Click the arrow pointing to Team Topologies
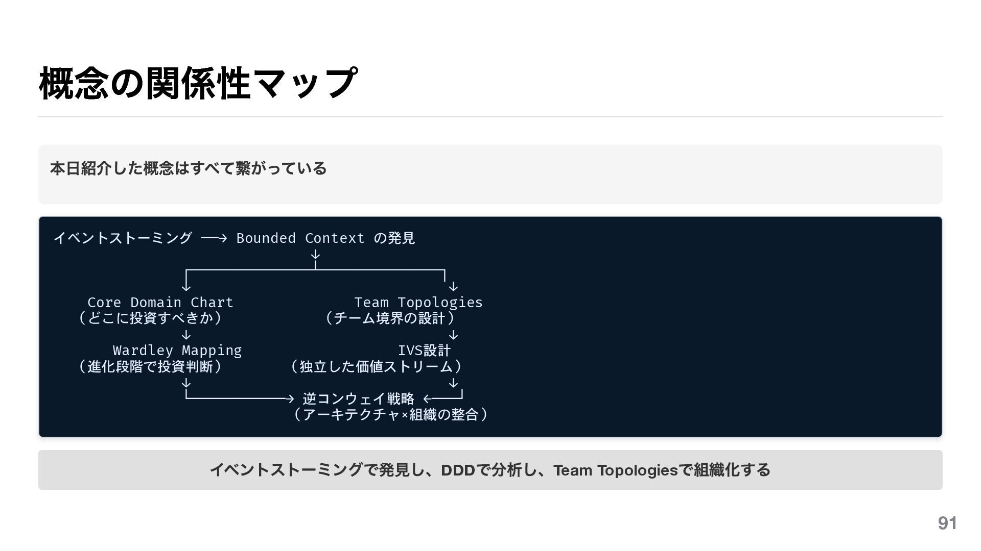This screenshot has height=551, width=981. (x=453, y=286)
